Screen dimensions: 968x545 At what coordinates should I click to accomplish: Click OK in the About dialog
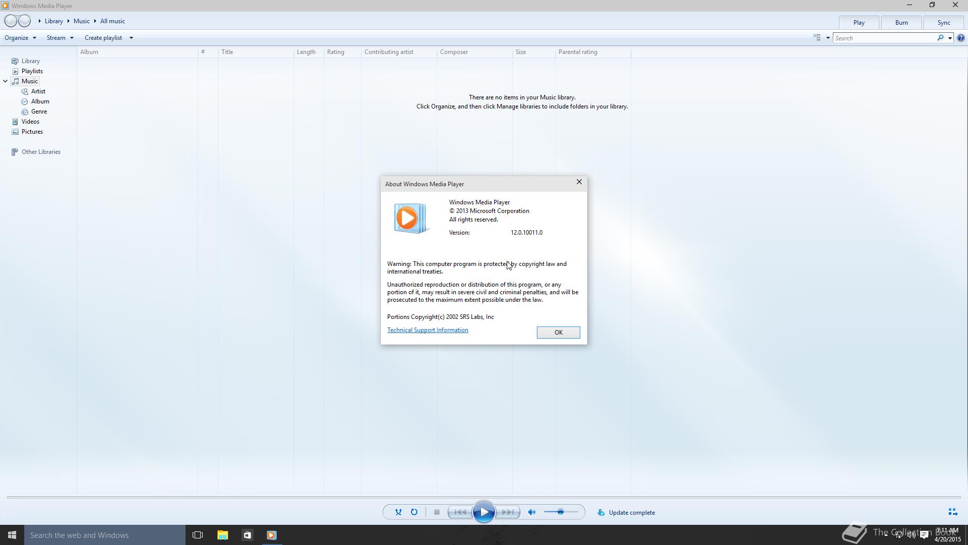coord(558,332)
